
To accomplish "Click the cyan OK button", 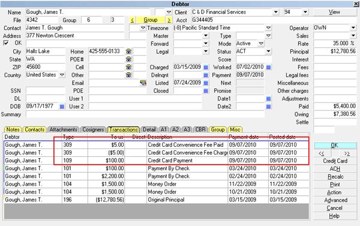I will [x=335, y=145].
